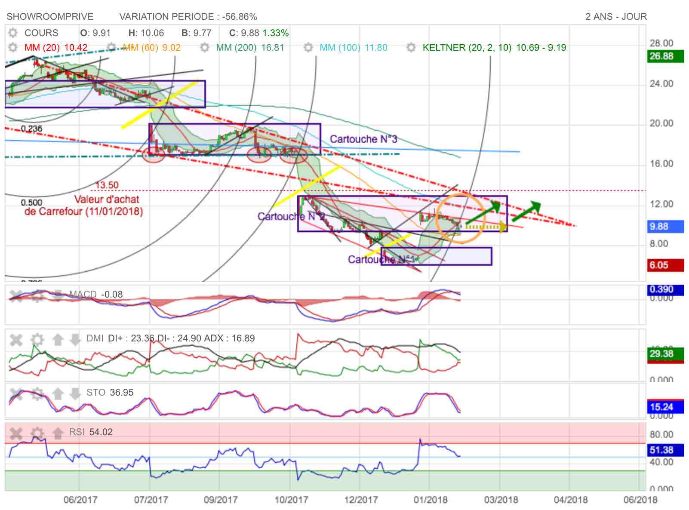Click the 16.00 price axis value
The width and height of the screenshot is (689, 510).
[661, 164]
